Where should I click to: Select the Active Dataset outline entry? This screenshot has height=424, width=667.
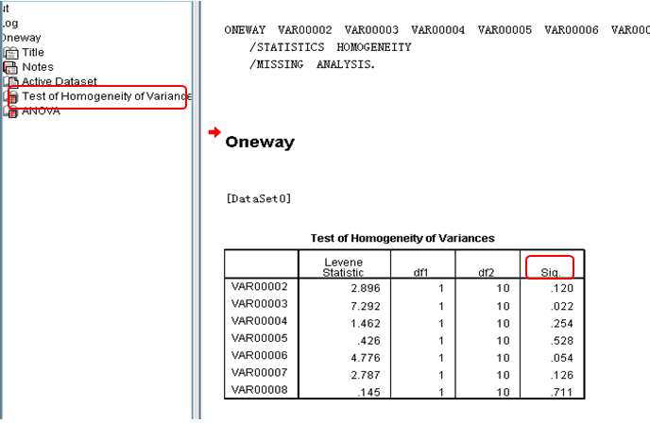[x=59, y=82]
